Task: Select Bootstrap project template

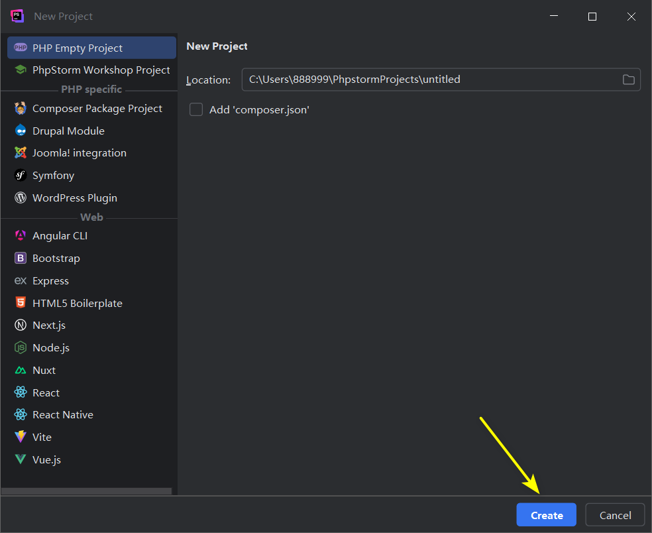Action: [91, 258]
